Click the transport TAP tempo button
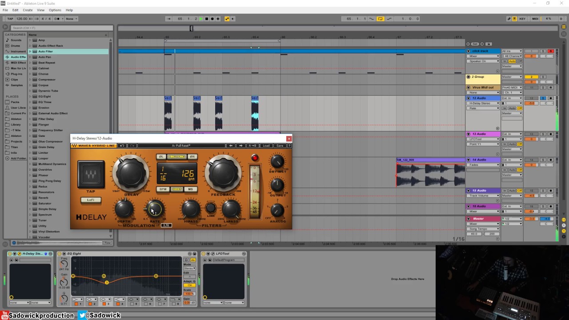 click(x=10, y=19)
